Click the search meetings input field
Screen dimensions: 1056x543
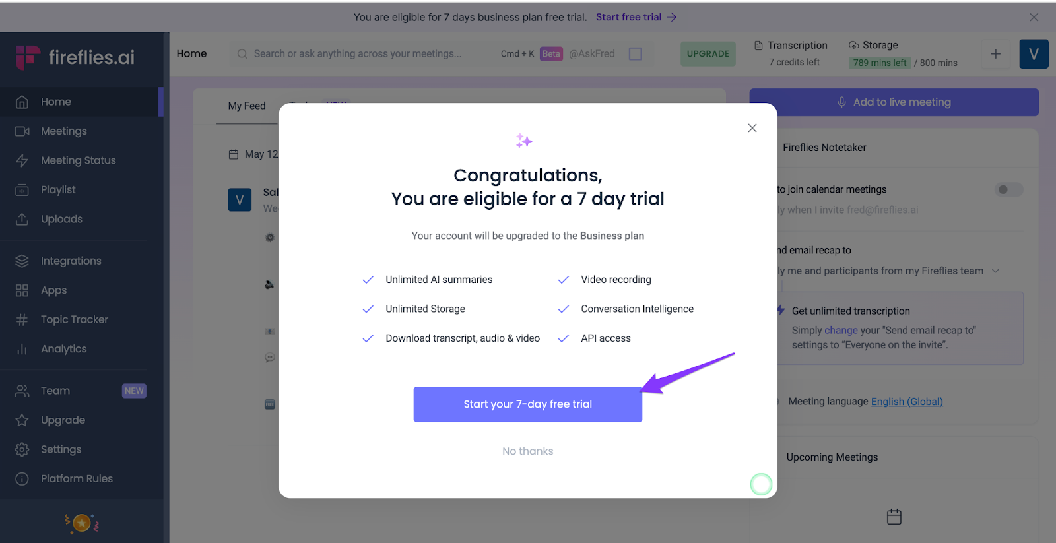click(x=364, y=54)
